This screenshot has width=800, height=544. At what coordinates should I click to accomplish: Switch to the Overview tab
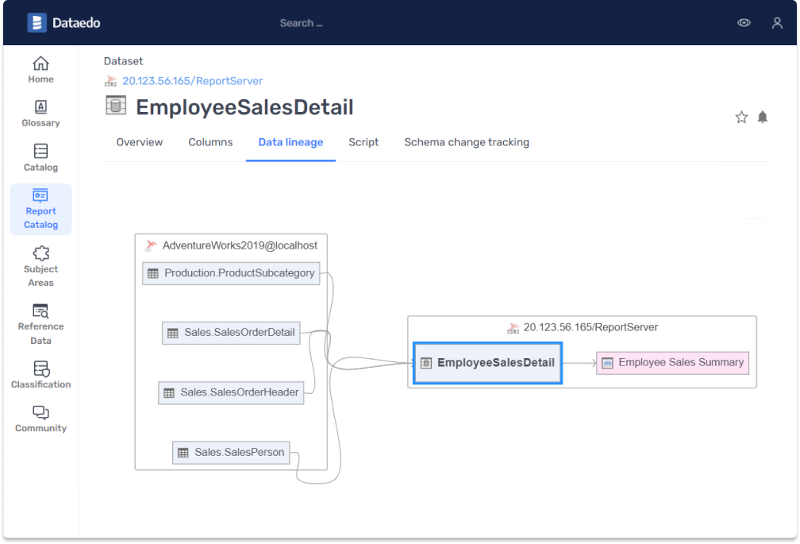click(x=140, y=142)
